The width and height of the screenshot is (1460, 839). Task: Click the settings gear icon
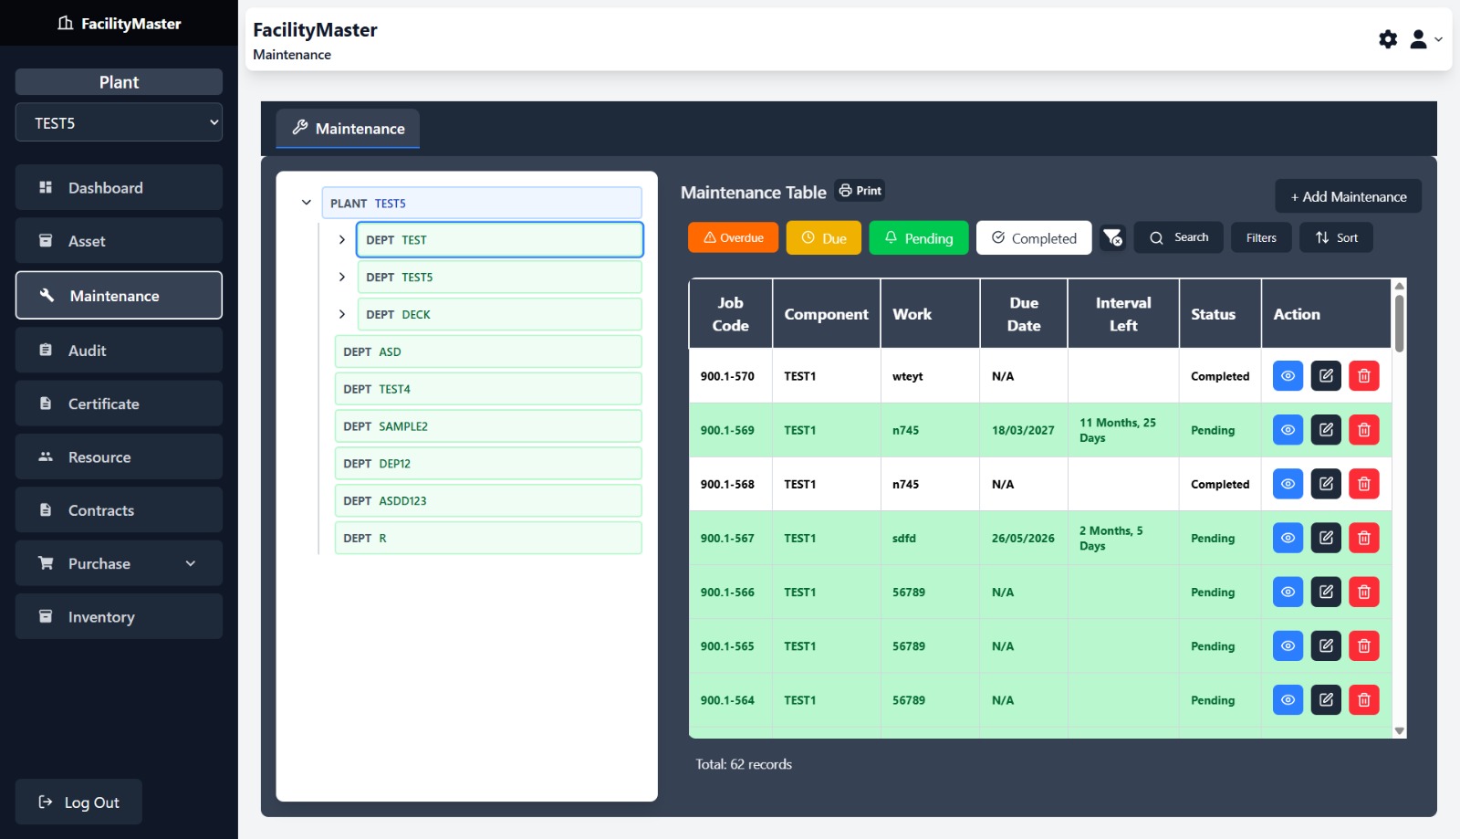click(x=1388, y=39)
